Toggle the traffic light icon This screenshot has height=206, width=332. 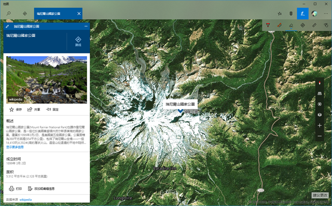(x=291, y=13)
